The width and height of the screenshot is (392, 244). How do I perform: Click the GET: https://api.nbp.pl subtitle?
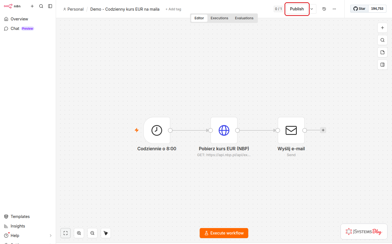click(x=224, y=155)
